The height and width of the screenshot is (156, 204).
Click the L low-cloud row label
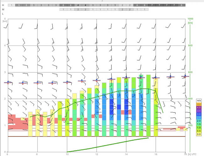click(x=3, y=14)
